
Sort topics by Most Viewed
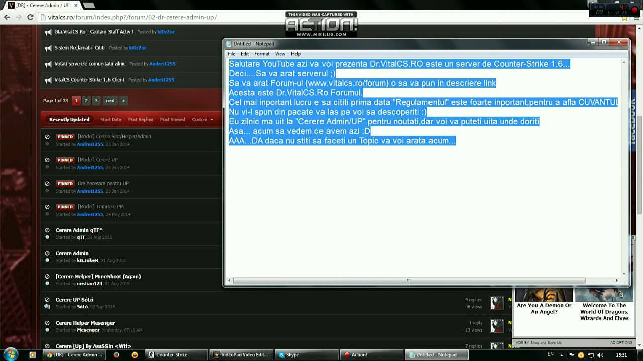172,119
